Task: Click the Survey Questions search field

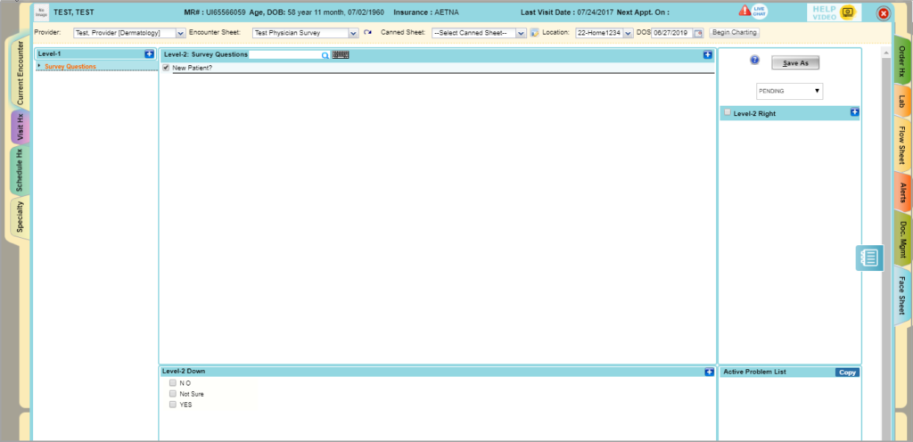Action: coord(284,54)
